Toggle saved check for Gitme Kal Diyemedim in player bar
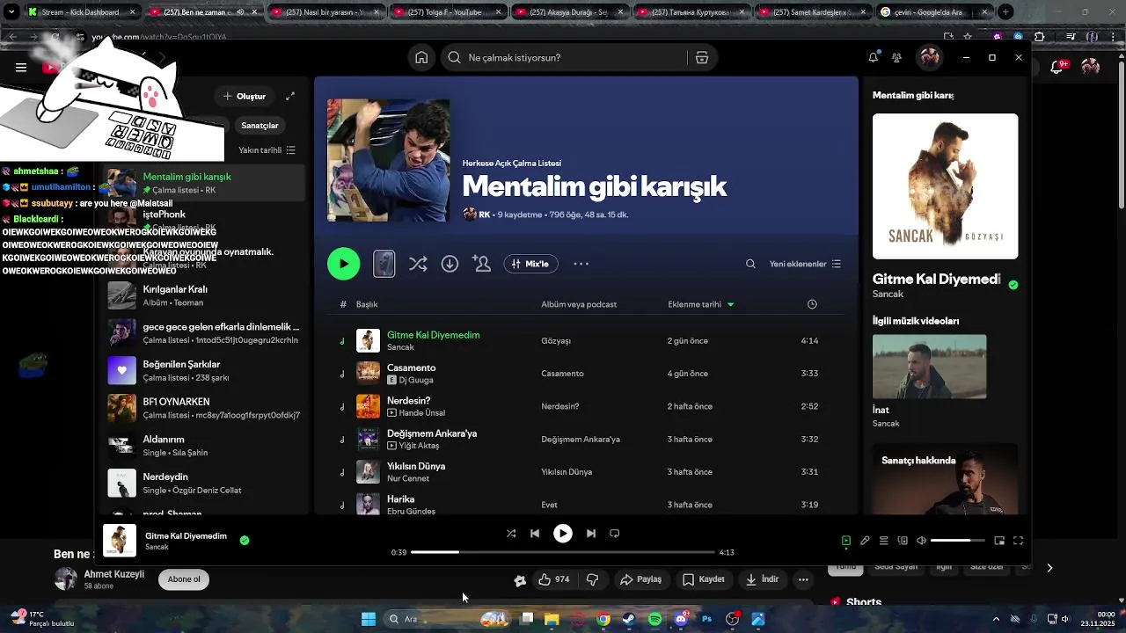Image resolution: width=1126 pixels, height=633 pixels. click(x=245, y=540)
